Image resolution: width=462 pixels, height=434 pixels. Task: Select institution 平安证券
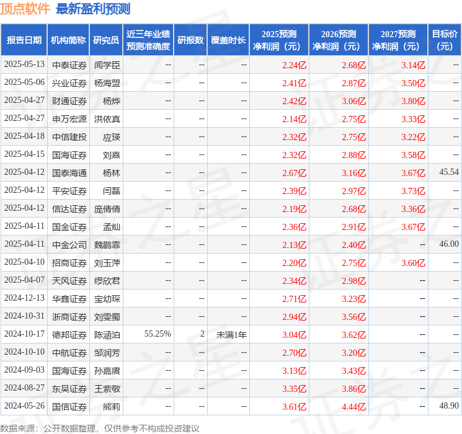click(69, 191)
